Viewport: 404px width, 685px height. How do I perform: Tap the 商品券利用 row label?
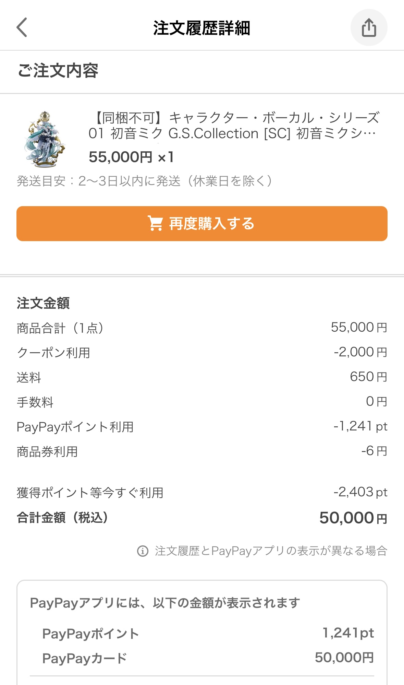point(47,451)
